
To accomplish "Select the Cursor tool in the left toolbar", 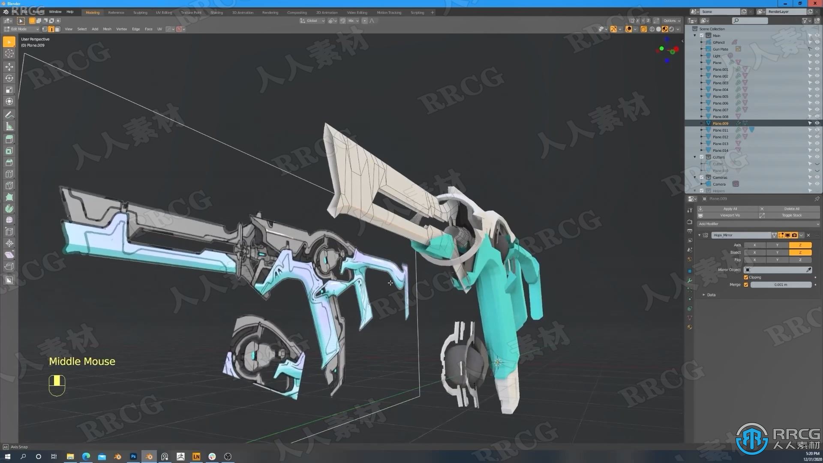I will pos(9,54).
